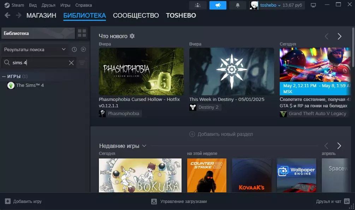355x210 pixels.
Task: Open This Week in Destiny title
Action: [x=227, y=99]
